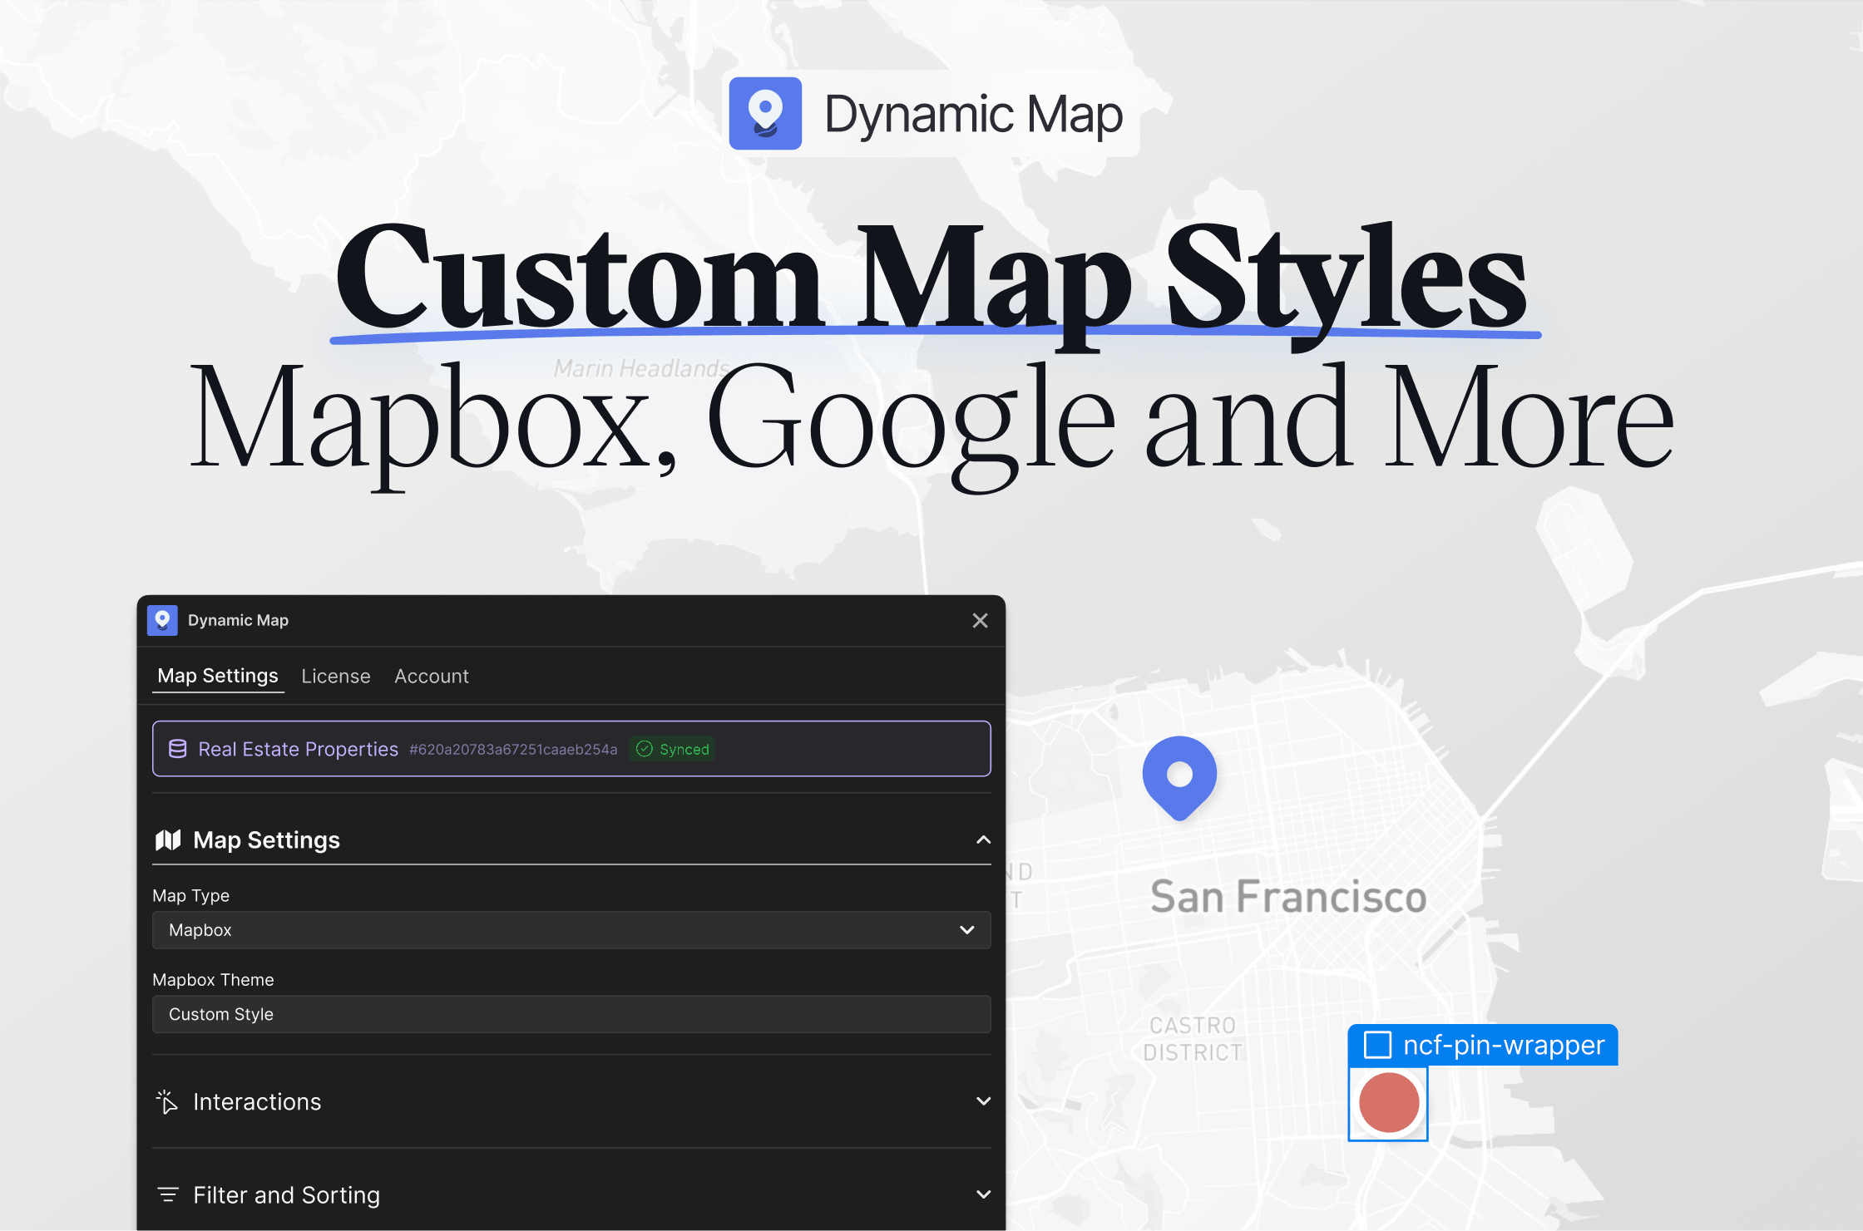This screenshot has width=1863, height=1231.
Task: Click the Dynamic Map panel title text
Action: tap(238, 620)
